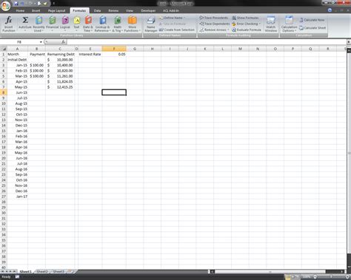Viewport: 351px width, 280px height.
Task: Click in the formula bar input area
Action: click(x=206, y=42)
